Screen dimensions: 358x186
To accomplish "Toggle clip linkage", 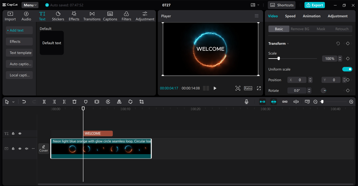I will point(285,102).
